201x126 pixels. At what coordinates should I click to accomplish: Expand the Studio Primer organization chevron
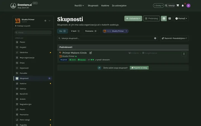[49, 21]
